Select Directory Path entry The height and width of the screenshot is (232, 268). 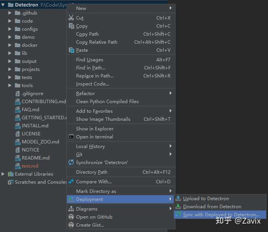tap(121, 172)
